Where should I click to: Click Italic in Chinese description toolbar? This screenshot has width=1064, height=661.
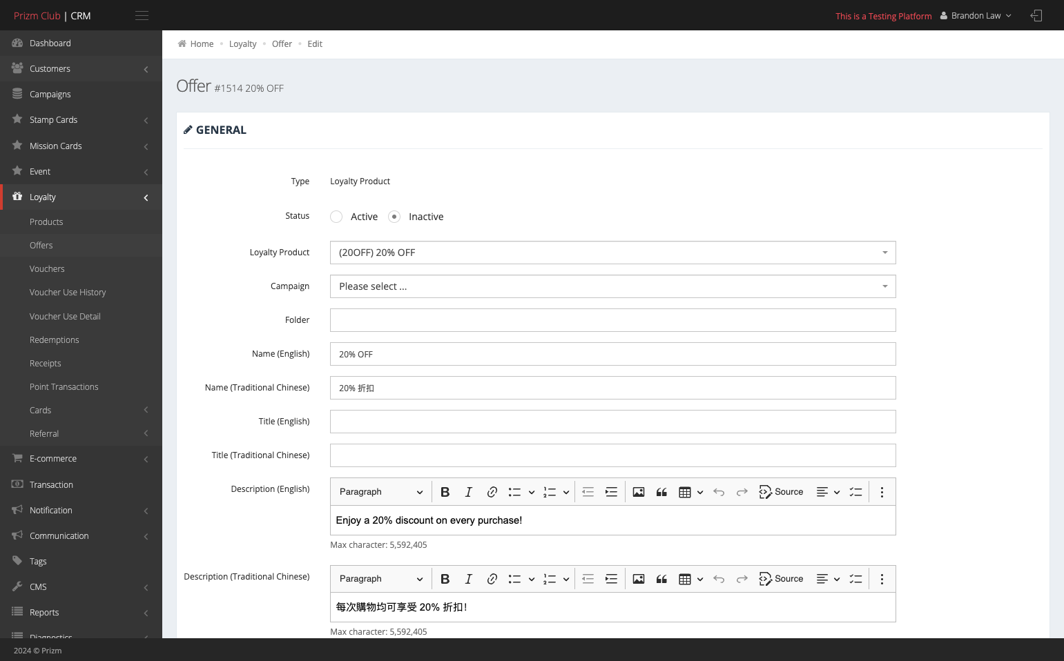pyautogui.click(x=469, y=579)
